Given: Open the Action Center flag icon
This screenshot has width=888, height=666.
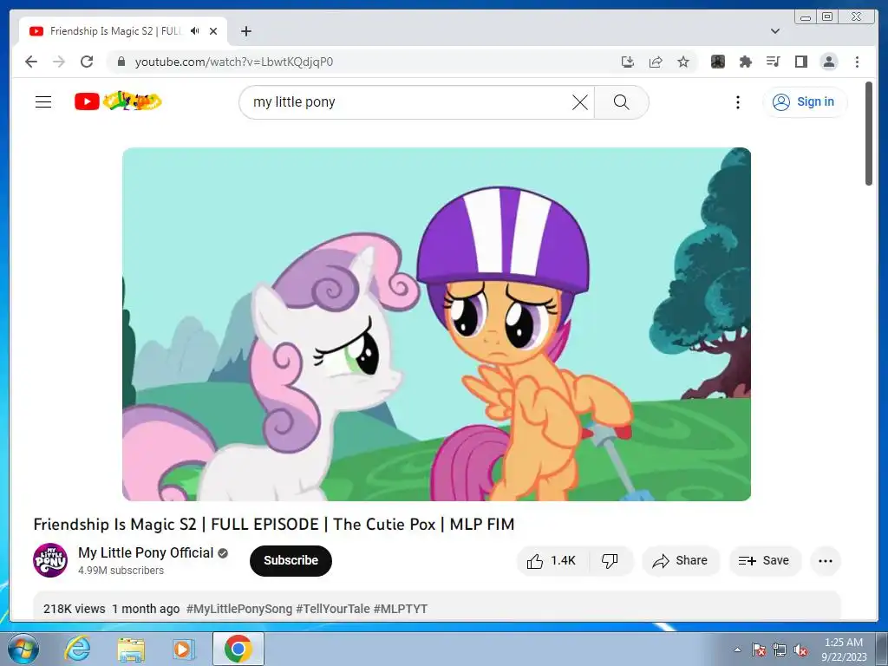Looking at the screenshot, I should coord(759,650).
